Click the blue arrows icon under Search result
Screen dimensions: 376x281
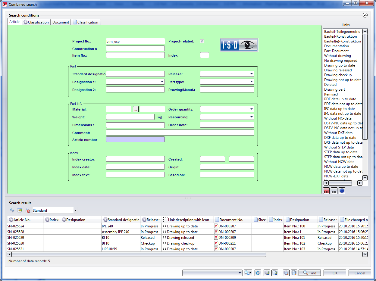(x=12, y=211)
